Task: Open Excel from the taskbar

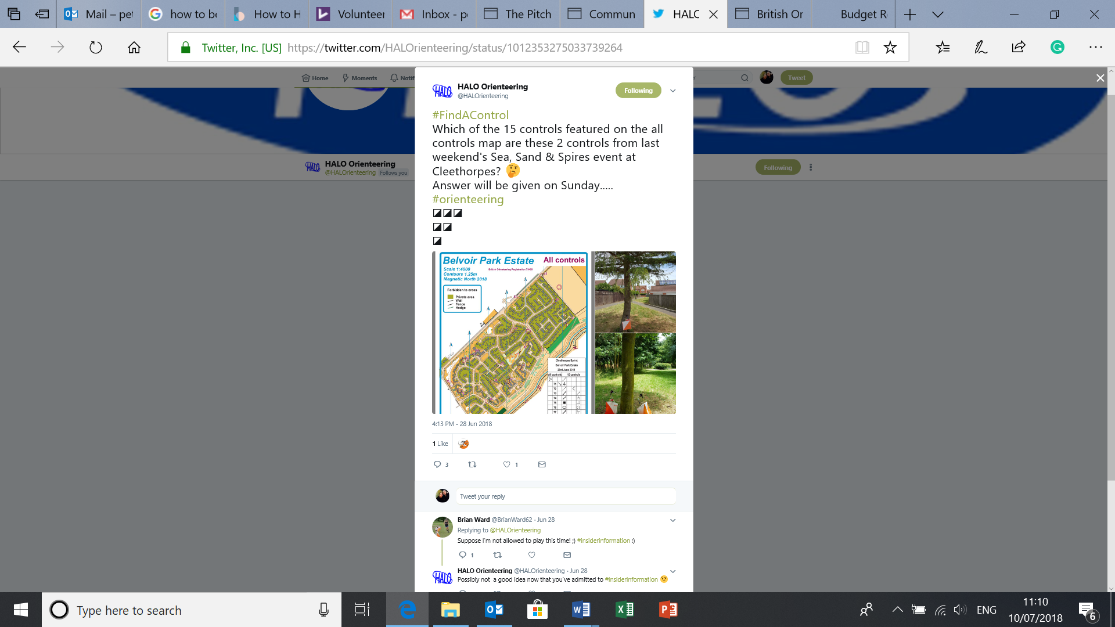Action: 624,610
